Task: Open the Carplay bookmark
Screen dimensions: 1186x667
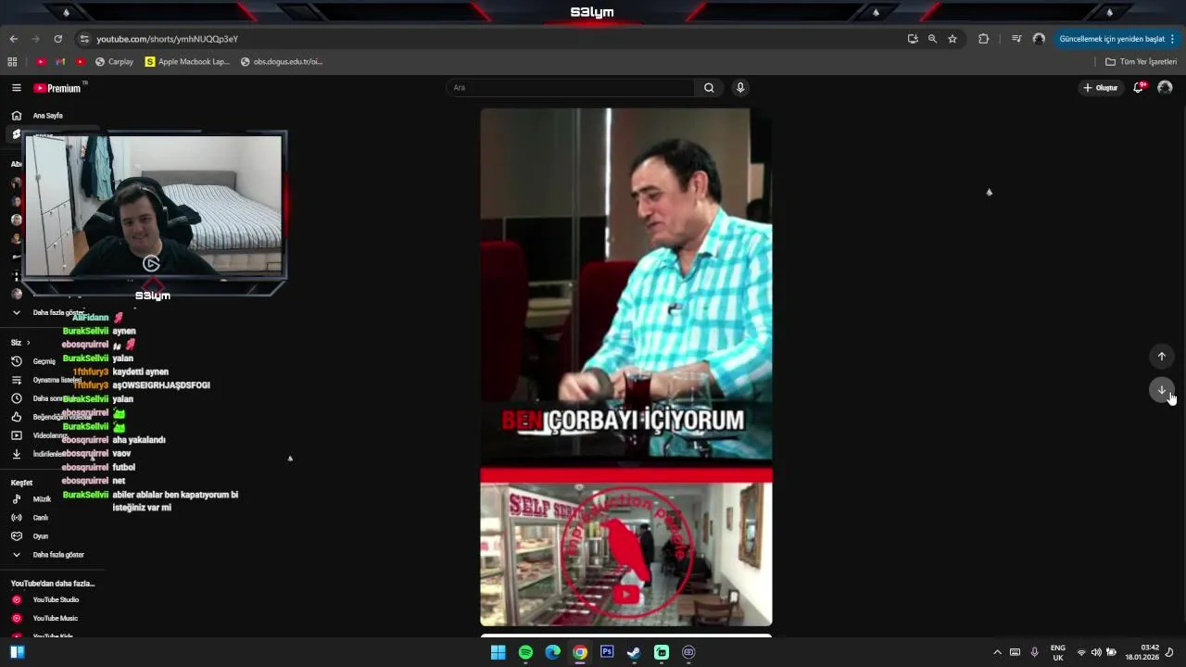Action: pyautogui.click(x=114, y=62)
